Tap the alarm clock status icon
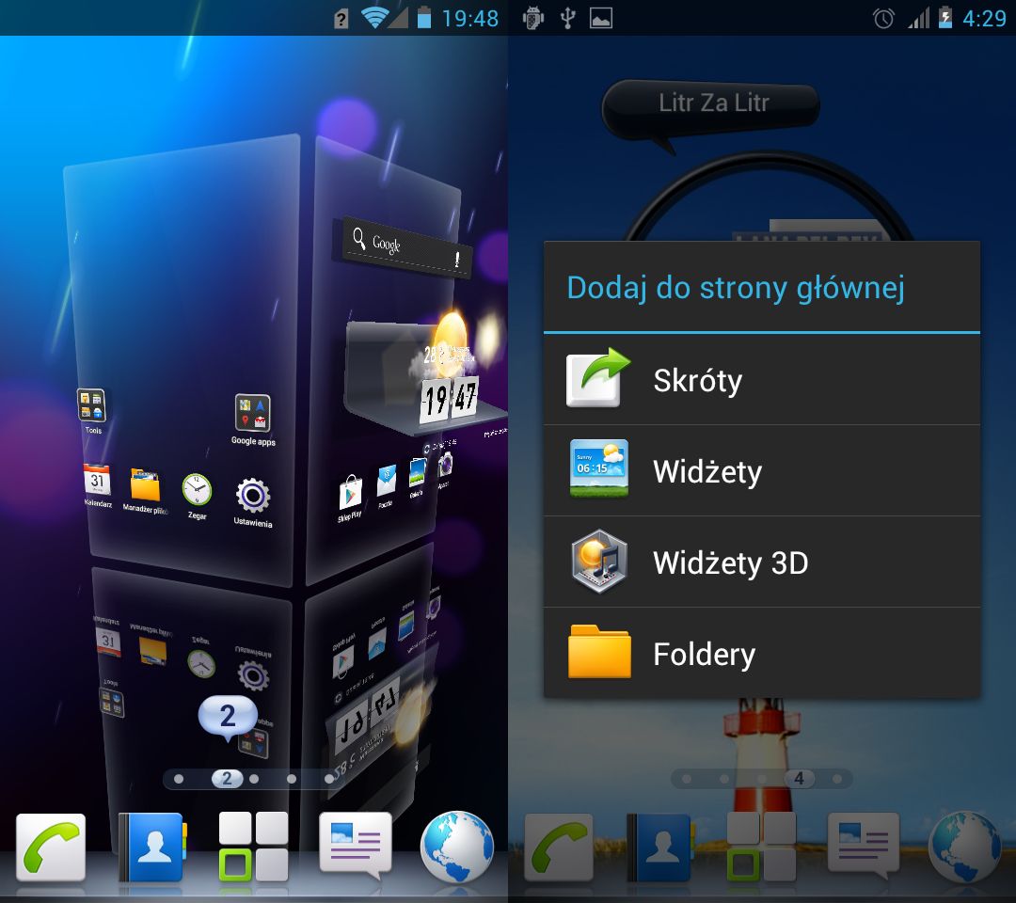The height and width of the screenshot is (903, 1016). (x=883, y=18)
